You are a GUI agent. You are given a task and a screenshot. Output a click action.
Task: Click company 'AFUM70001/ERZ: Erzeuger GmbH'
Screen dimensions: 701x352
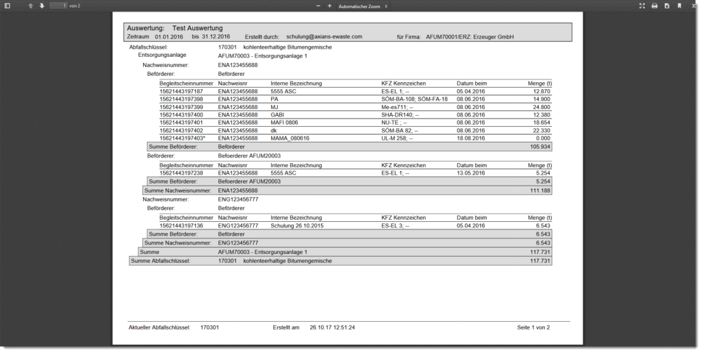[x=470, y=37]
